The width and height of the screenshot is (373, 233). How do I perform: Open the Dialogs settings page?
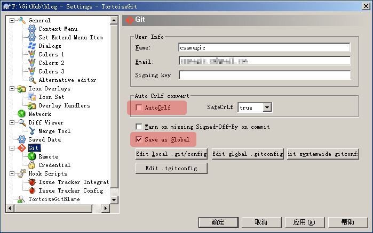50,46
